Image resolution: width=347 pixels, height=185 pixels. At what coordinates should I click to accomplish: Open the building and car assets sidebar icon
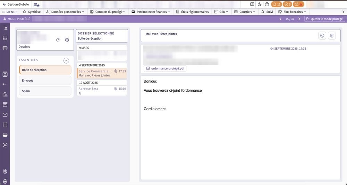tap(5, 94)
